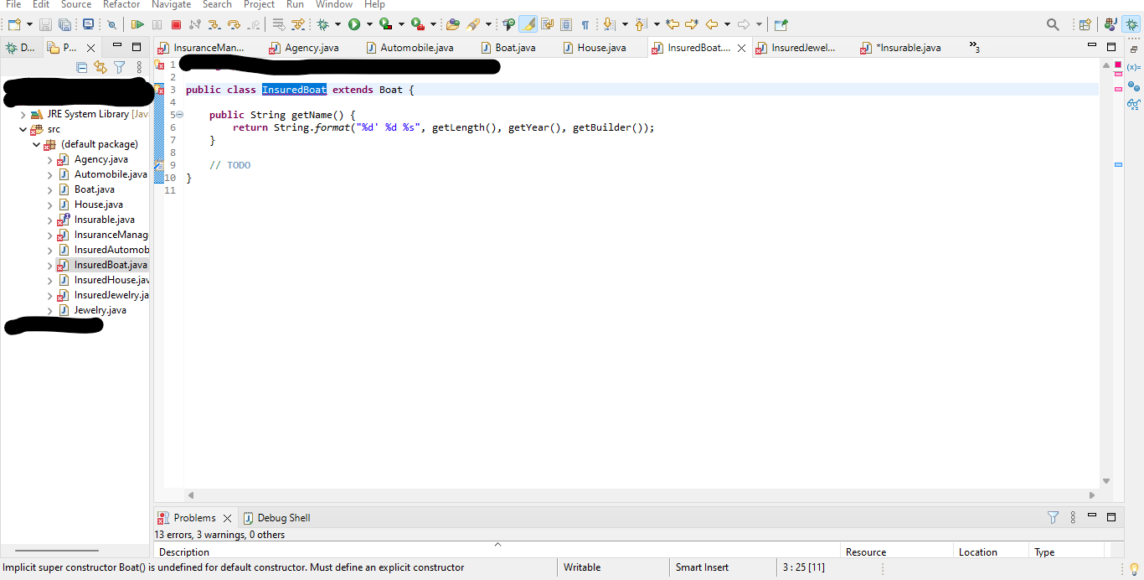Toggle the Mark Occurrences highlighter
The height and width of the screenshot is (580, 1144).
pos(528,25)
